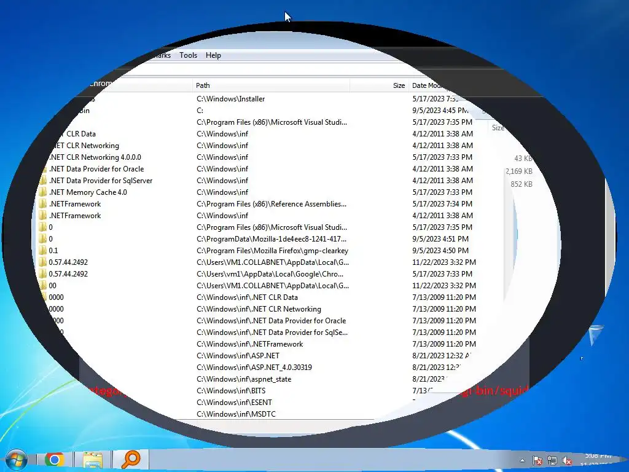Click the 852 KB size in background window
Screen dimensions: 629x472
pos(522,184)
